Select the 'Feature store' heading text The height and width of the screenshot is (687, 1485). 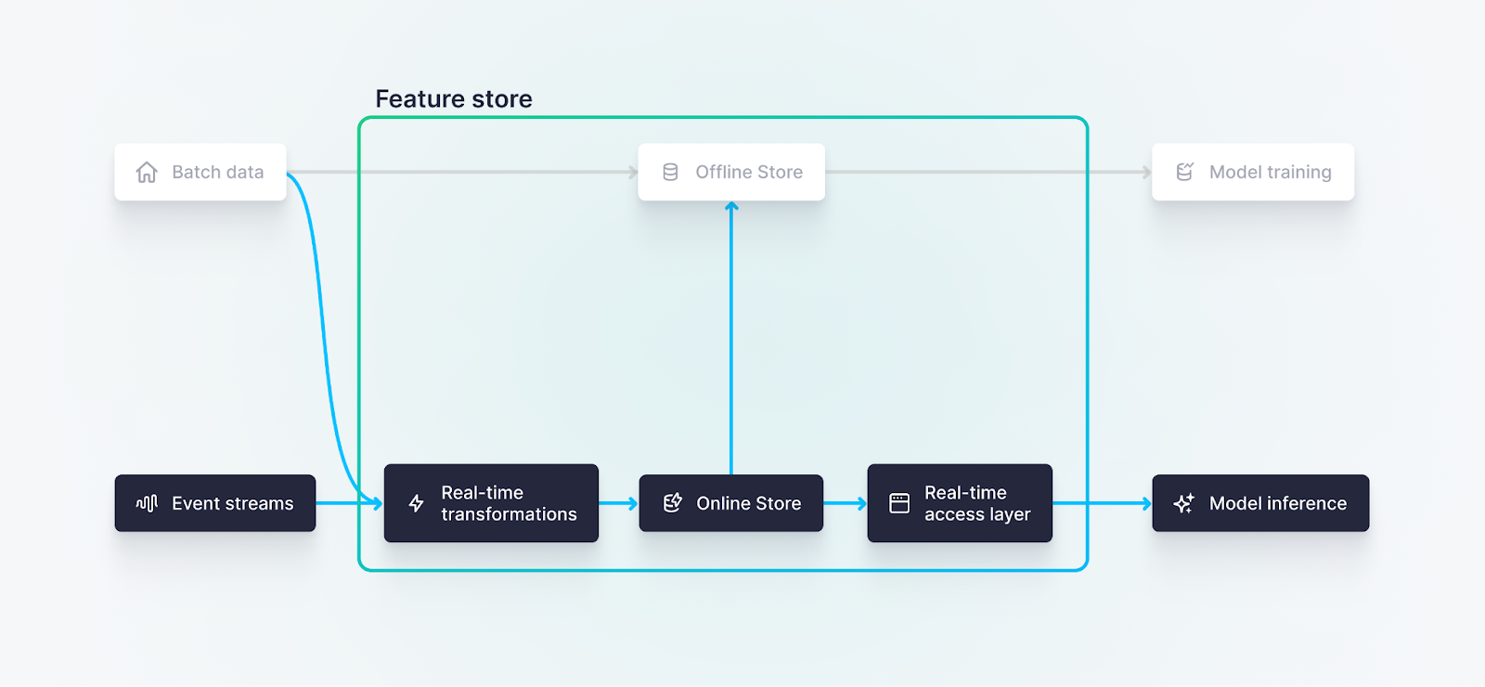pos(453,99)
